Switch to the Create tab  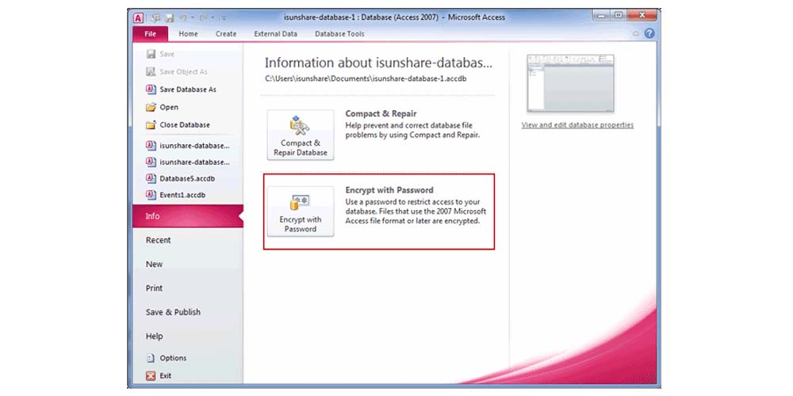[225, 34]
